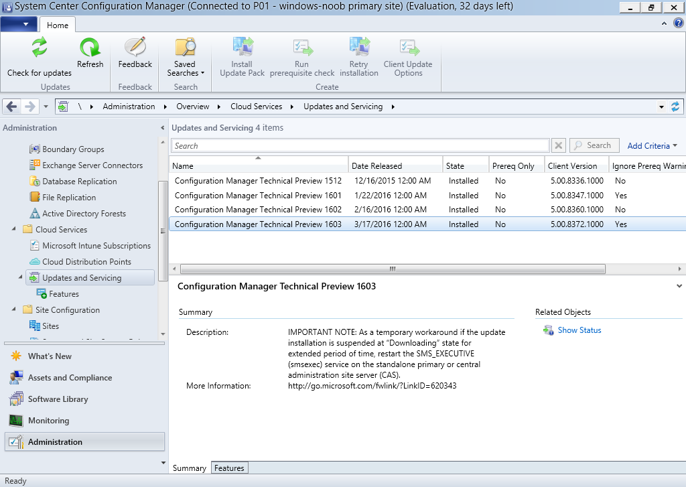
Task: Sort by Prereq Only column header
Action: pyautogui.click(x=517, y=165)
